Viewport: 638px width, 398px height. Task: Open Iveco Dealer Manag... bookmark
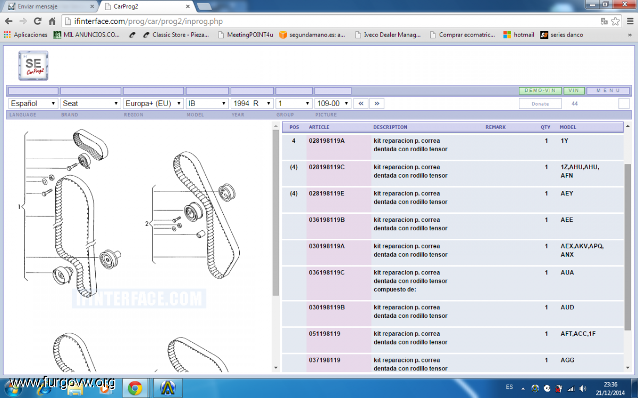coord(387,34)
